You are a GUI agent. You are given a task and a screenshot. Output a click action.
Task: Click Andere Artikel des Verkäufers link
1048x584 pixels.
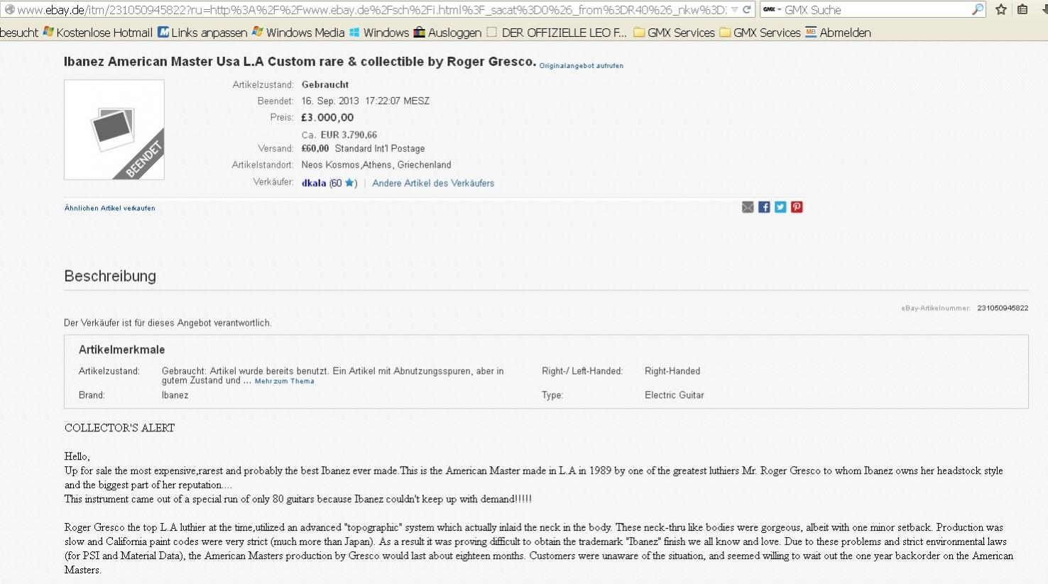coord(433,183)
